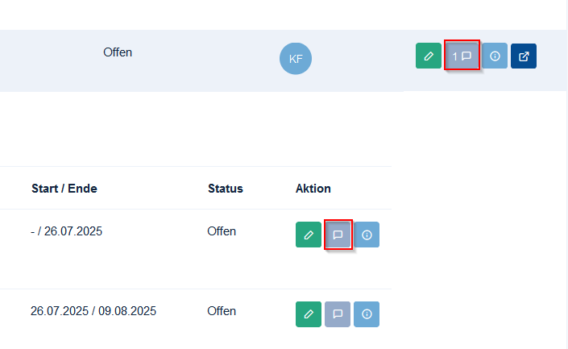Click the vertical scrollbar at the window edge
The image size is (568, 349).
point(566,174)
